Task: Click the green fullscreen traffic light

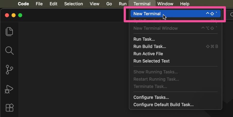Action: pyautogui.click(x=20, y=15)
